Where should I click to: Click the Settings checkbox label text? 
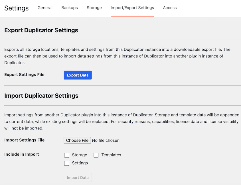pyautogui.click(x=80, y=163)
